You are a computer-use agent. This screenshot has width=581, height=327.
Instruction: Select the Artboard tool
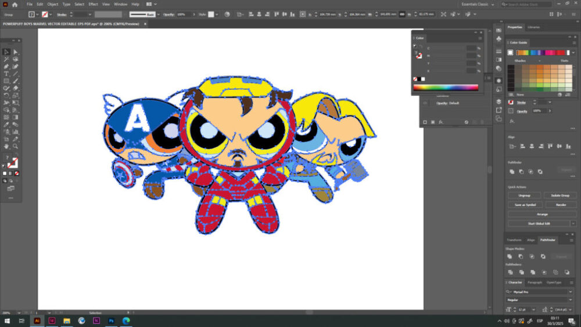[x=6, y=139]
